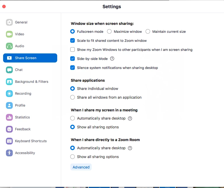Select Fullscreen mode radio button
Viewport: 224px width, 188px height.
[x=72, y=32]
